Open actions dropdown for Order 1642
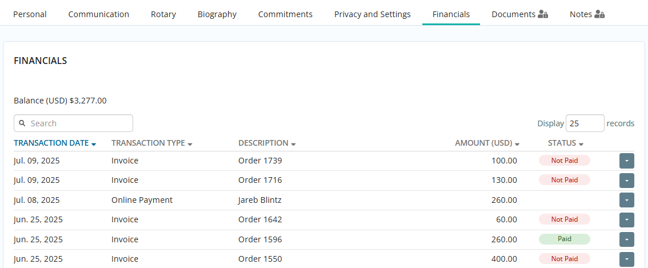The width and height of the screenshot is (648, 268). (626, 219)
